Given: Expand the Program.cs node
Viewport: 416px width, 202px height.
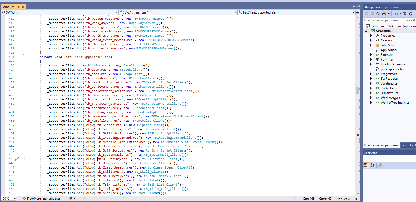Looking at the screenshot, I should point(371,74).
